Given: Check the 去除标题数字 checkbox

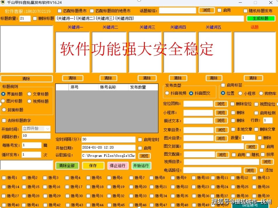Looking at the screenshot, I should [x=4, y=121].
